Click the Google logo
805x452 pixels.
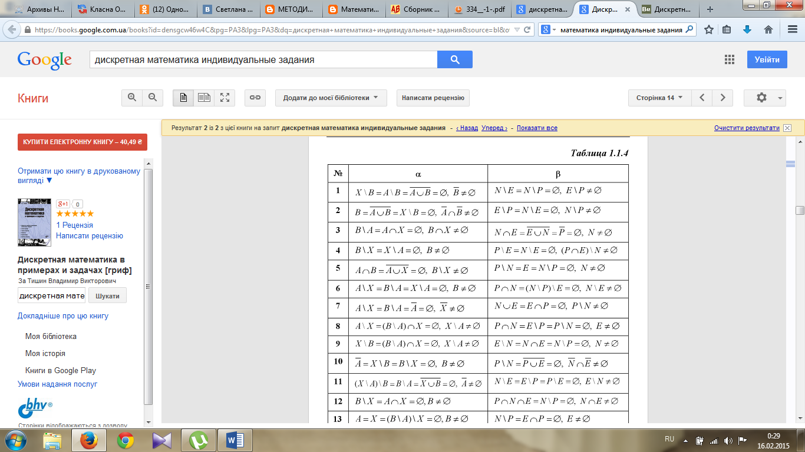(x=45, y=59)
